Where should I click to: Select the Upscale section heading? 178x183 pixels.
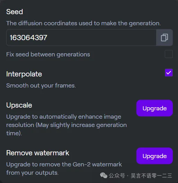click(x=19, y=105)
